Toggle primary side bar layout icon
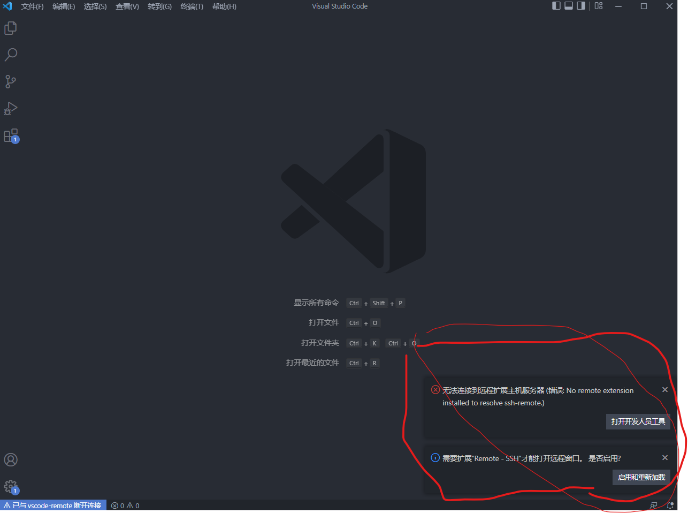 556,6
